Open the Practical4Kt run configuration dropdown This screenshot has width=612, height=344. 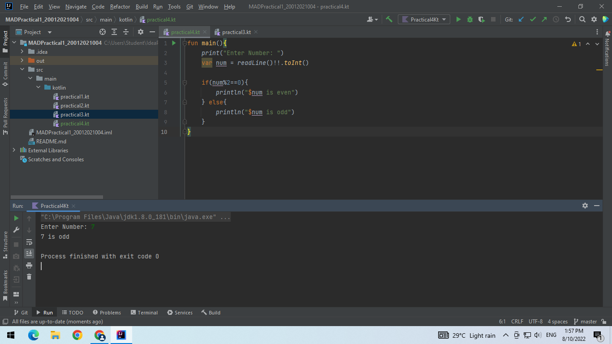pos(423,19)
